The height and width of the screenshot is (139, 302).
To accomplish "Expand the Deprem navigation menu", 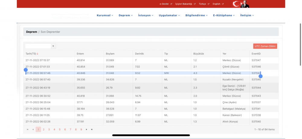I will coord(126,15).
